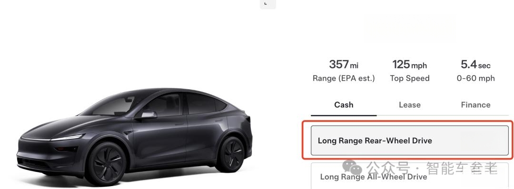This screenshot has width=514, height=189.
Task: Click the Top Speed label
Action: pyautogui.click(x=410, y=78)
